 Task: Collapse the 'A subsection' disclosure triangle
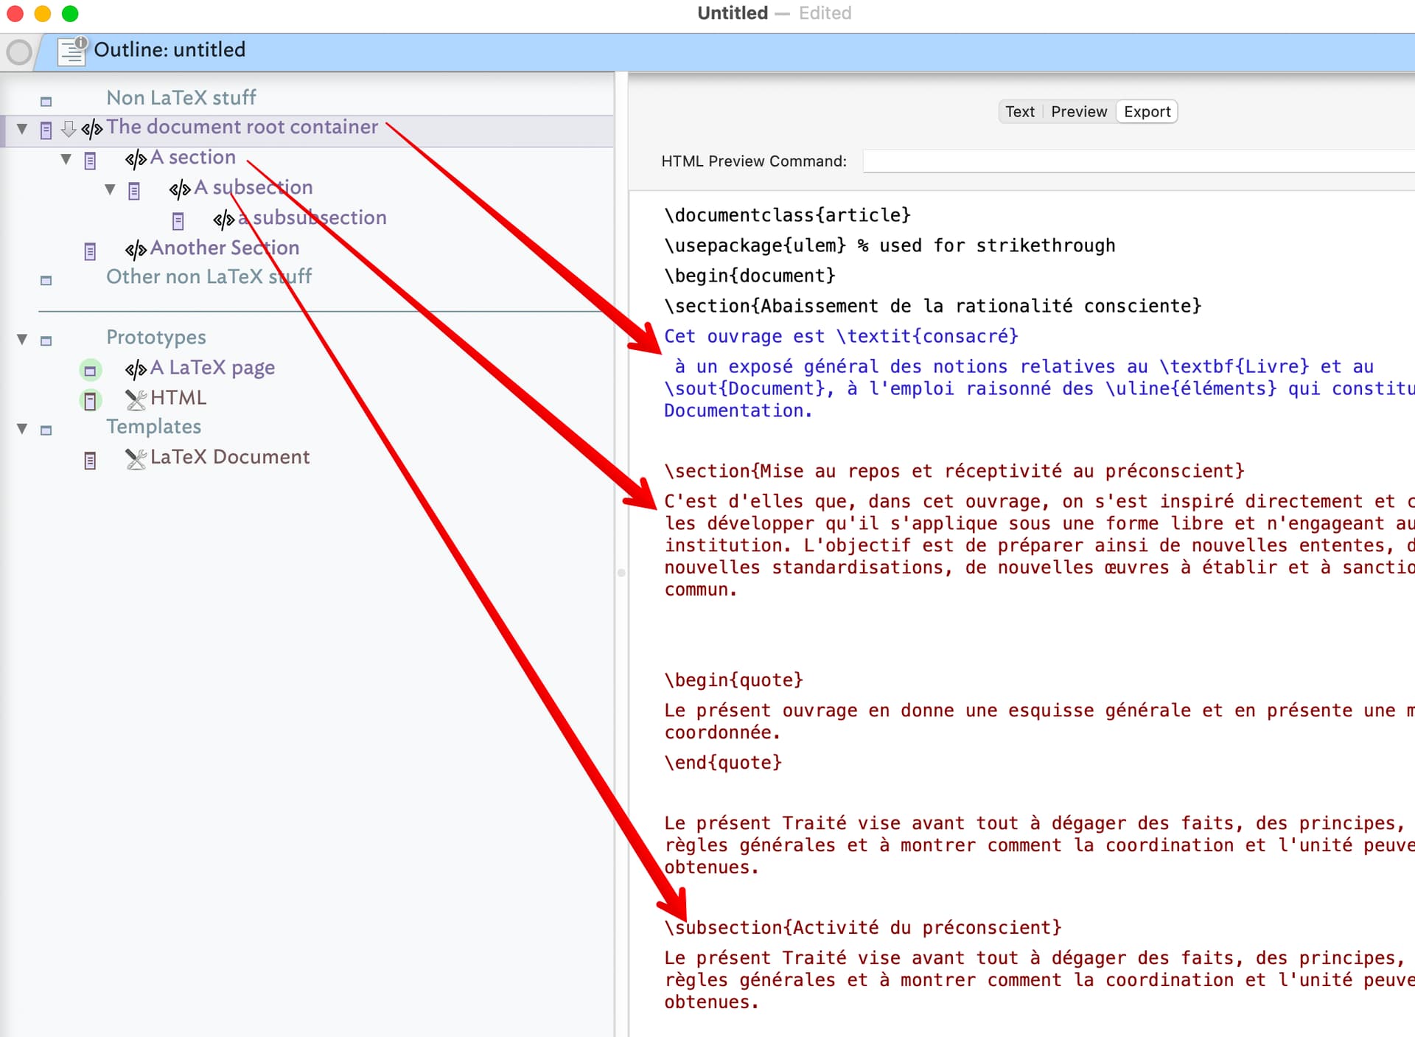click(x=110, y=189)
